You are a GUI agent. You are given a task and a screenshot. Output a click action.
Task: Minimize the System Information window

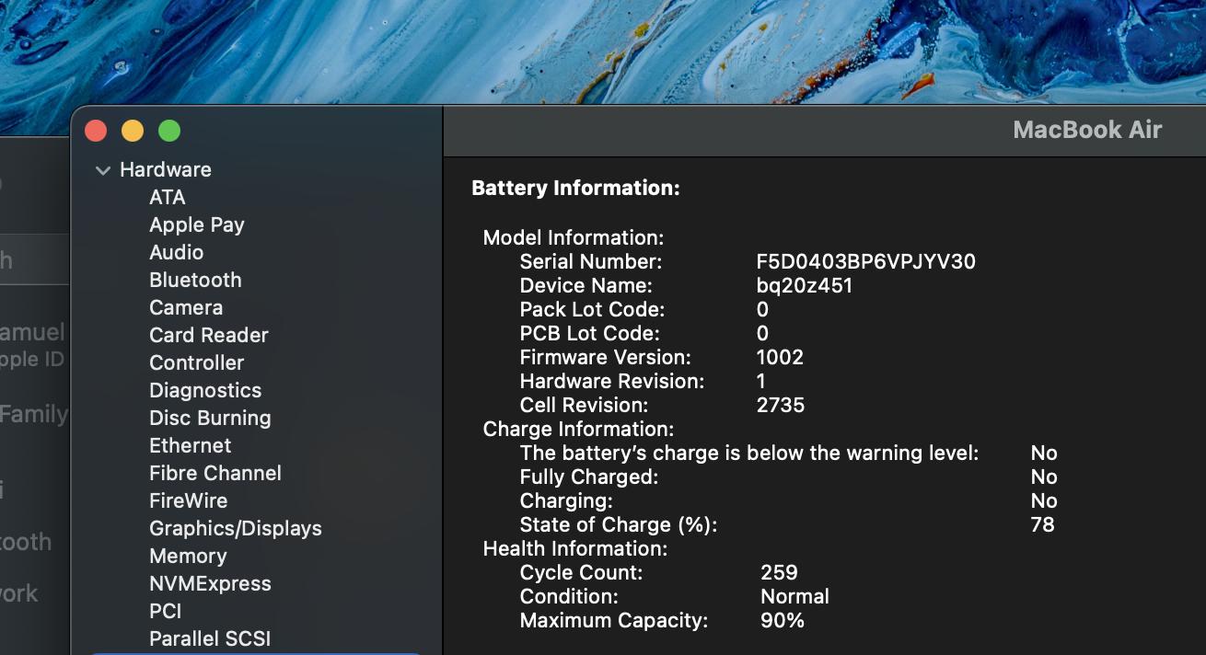[x=133, y=131]
